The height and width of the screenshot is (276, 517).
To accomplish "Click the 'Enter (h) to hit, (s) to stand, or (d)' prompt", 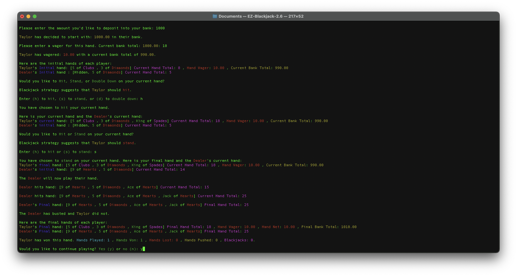I will pos(81,99).
